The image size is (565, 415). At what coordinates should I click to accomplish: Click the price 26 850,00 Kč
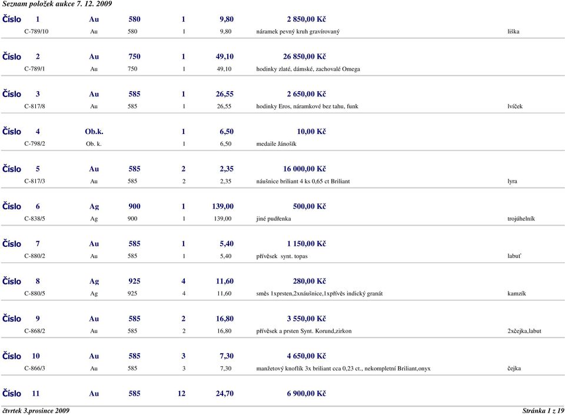pos(304,56)
